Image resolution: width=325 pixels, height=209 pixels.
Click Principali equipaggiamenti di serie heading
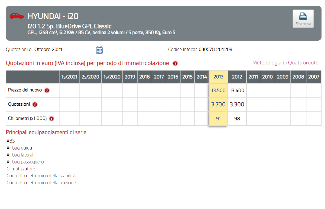pyautogui.click(x=46, y=132)
